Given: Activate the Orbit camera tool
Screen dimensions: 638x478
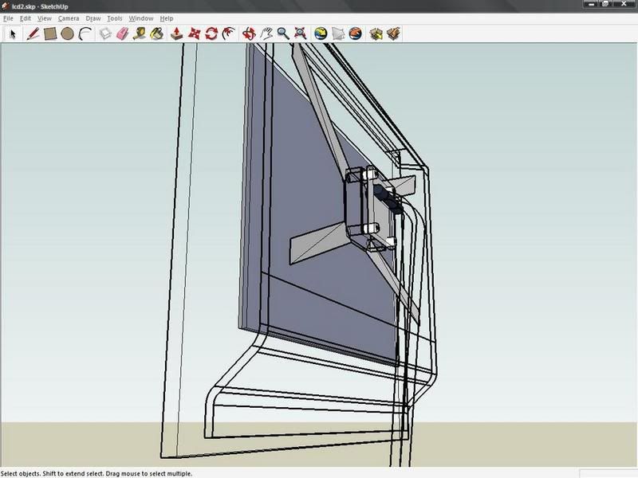Looking at the screenshot, I should click(248, 33).
